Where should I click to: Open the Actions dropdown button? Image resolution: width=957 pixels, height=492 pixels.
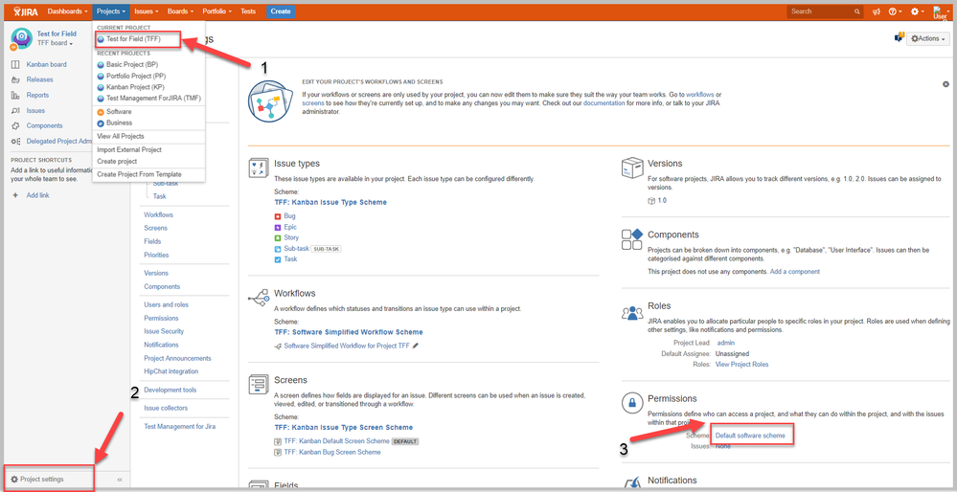click(x=927, y=38)
